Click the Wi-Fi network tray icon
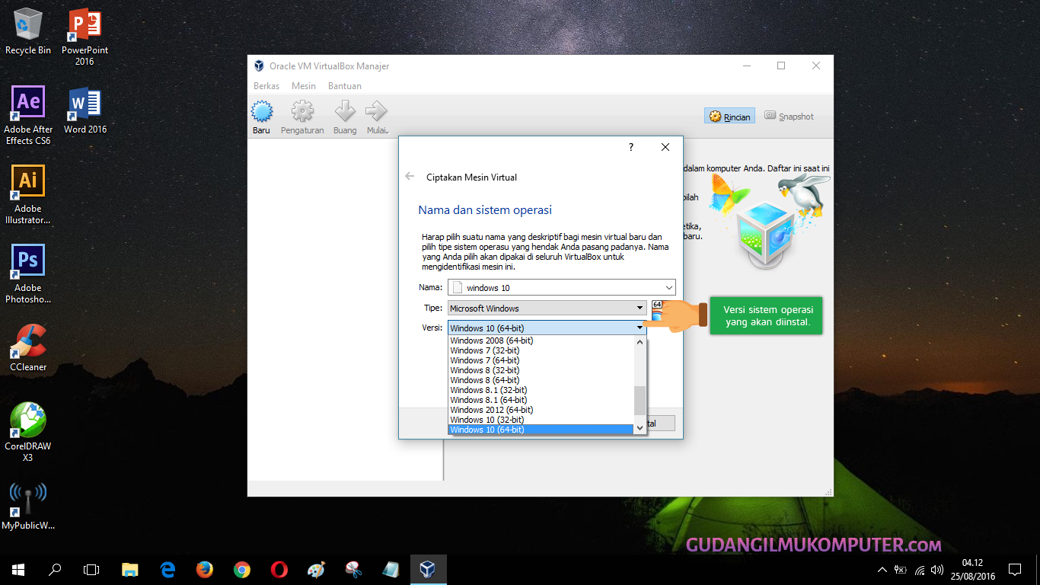1040x585 pixels. [x=920, y=569]
